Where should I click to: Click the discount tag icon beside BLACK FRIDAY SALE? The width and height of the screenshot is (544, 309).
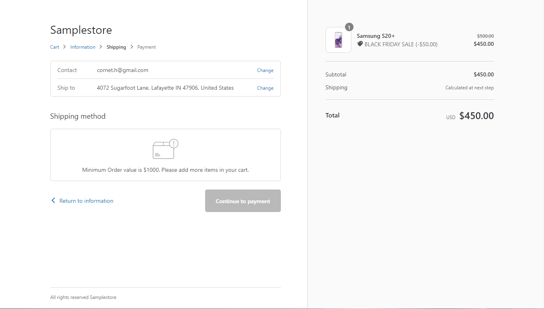[360, 44]
